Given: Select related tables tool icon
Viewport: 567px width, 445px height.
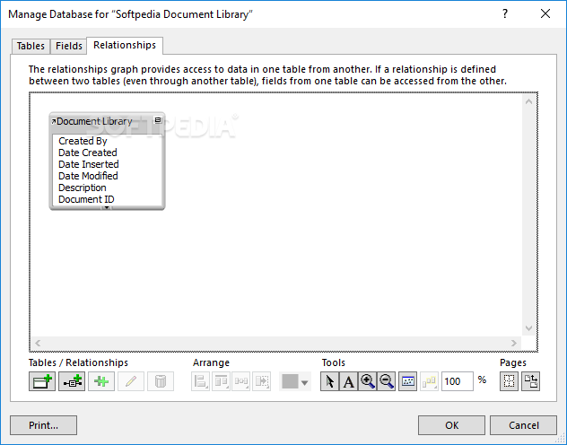Looking at the screenshot, I should pos(429,381).
